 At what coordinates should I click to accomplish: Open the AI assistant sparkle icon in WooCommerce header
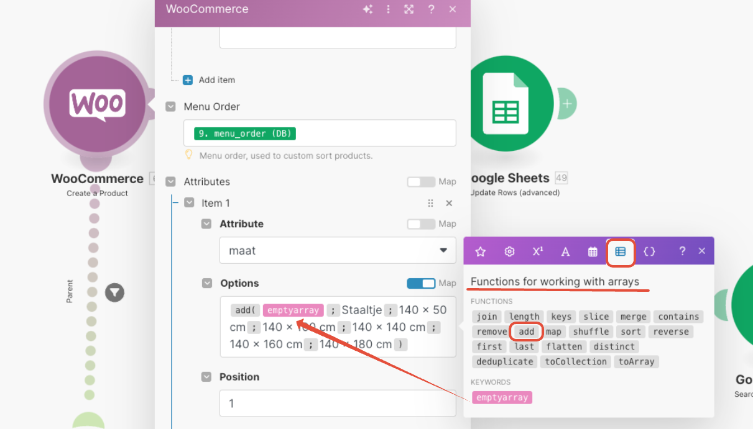[367, 9]
